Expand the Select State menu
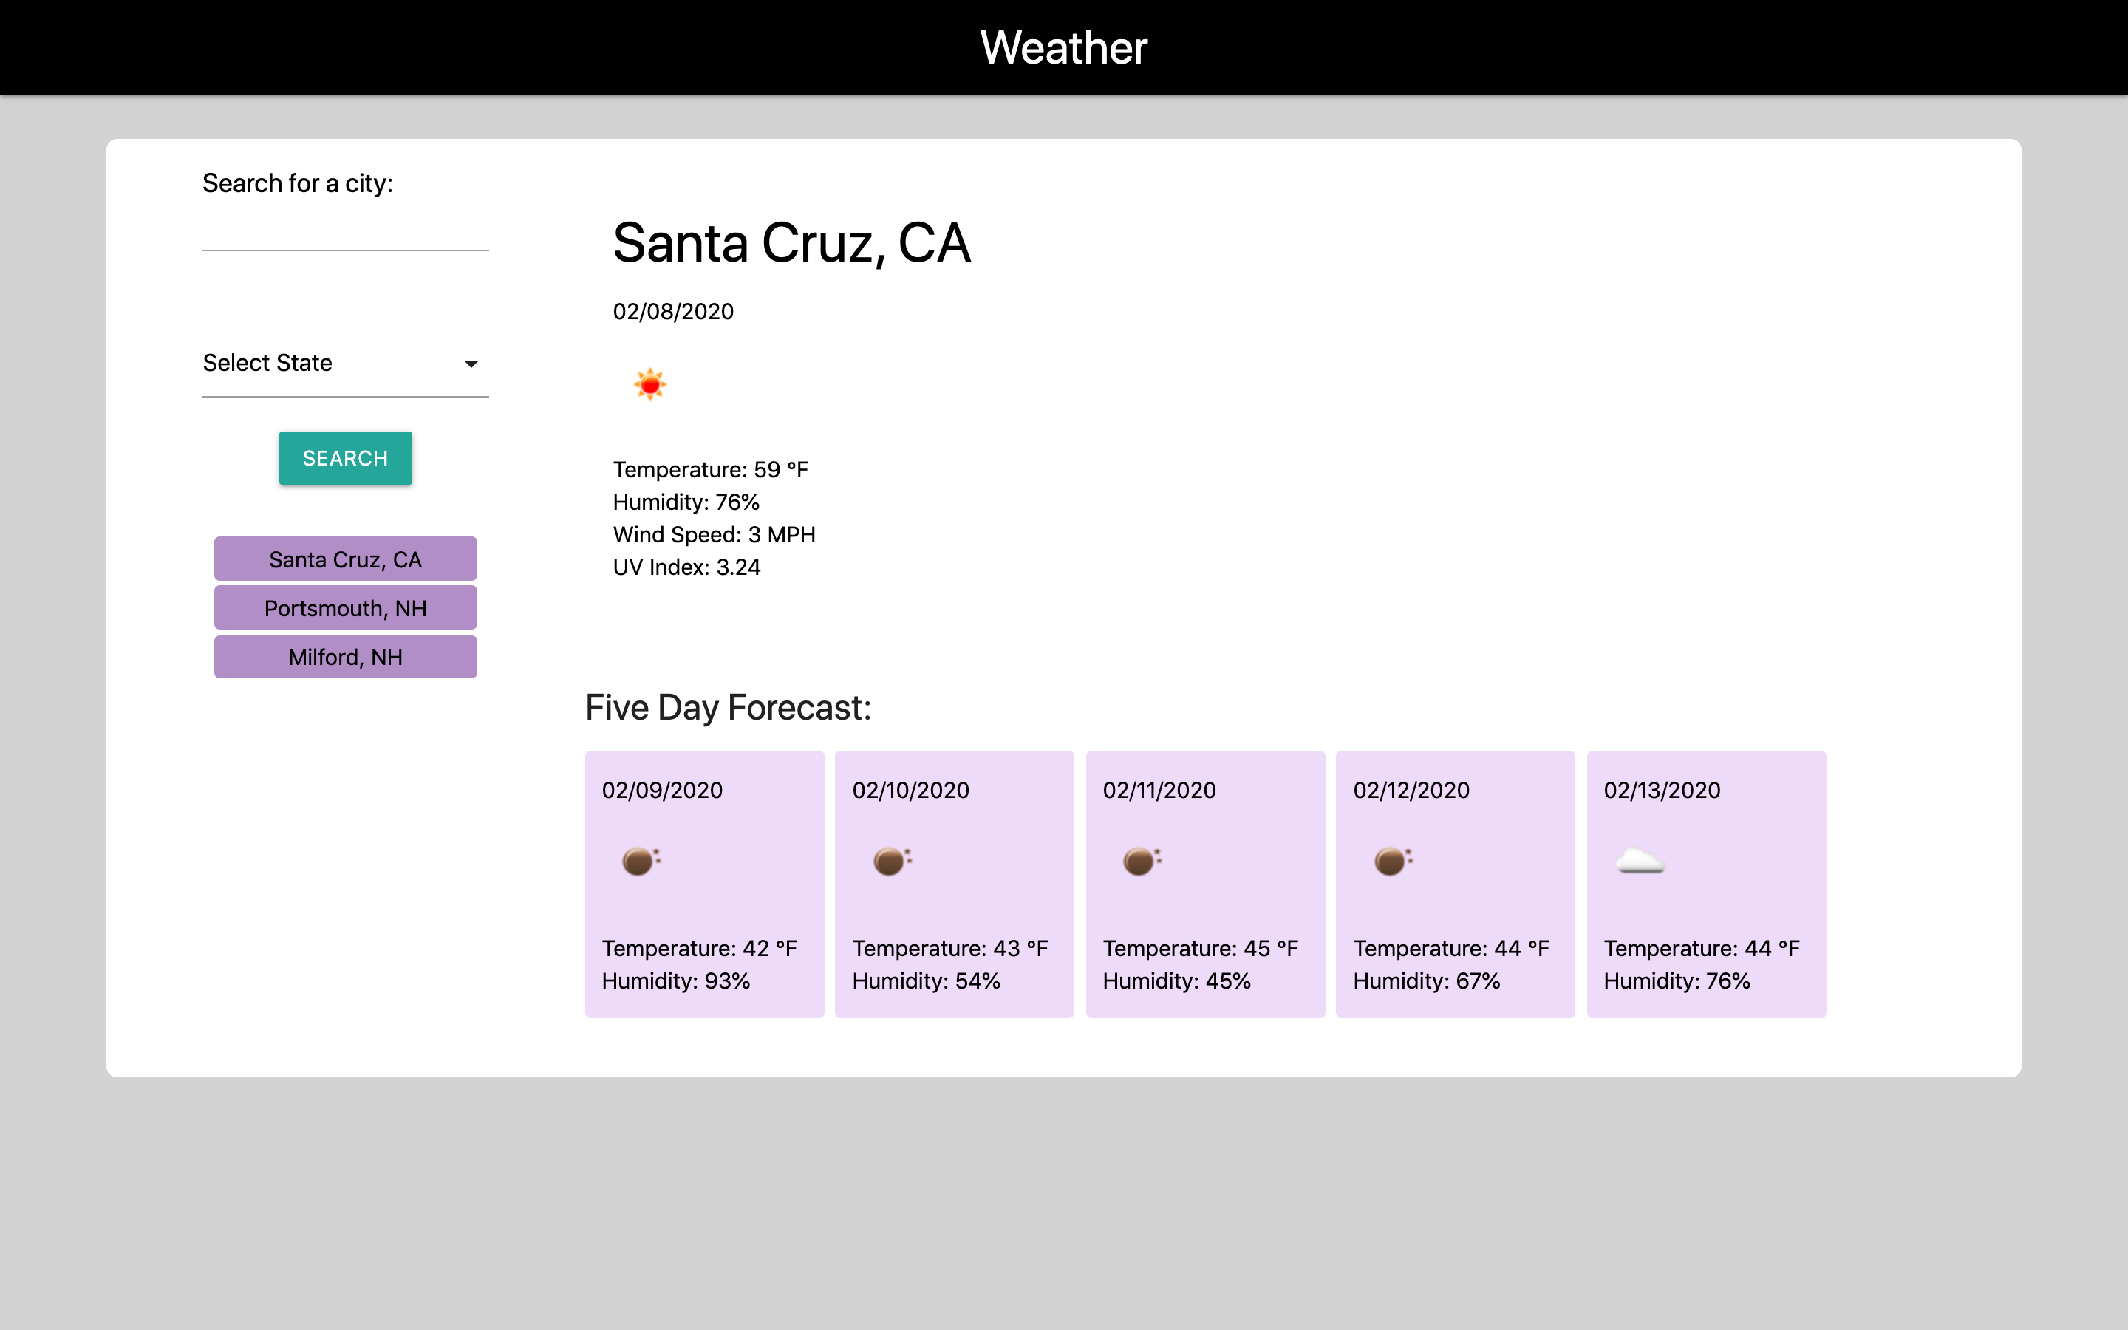Viewport: 2128px width, 1330px height. [x=346, y=364]
